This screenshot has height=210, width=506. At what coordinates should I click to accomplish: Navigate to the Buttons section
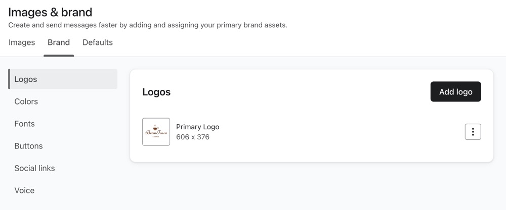28,146
